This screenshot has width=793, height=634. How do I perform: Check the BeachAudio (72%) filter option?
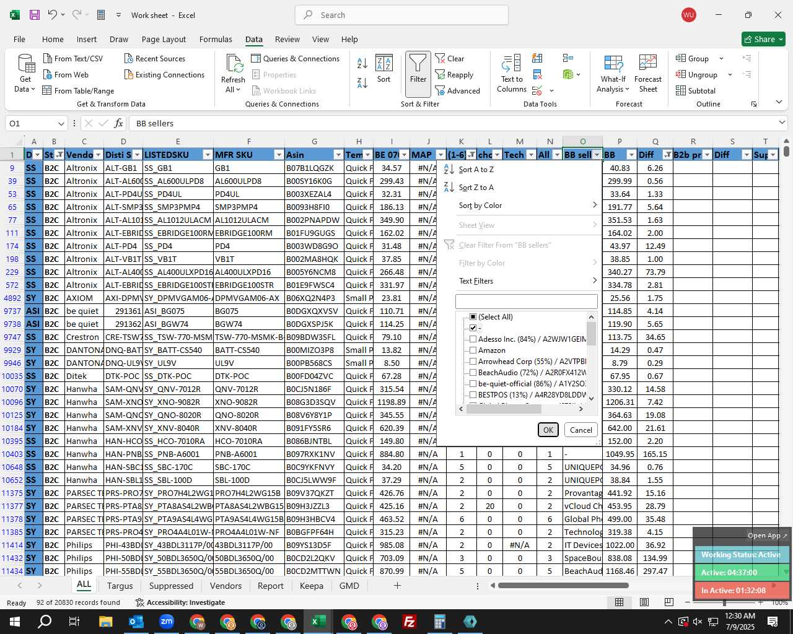coord(473,373)
